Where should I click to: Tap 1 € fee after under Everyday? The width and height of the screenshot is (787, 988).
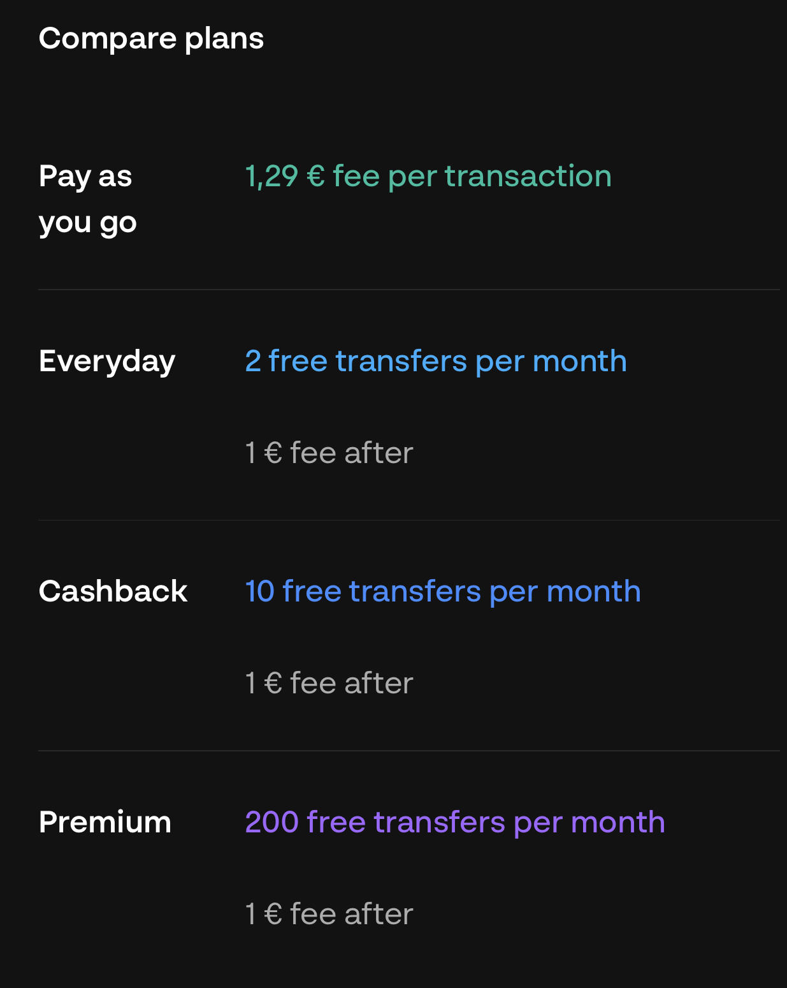329,453
